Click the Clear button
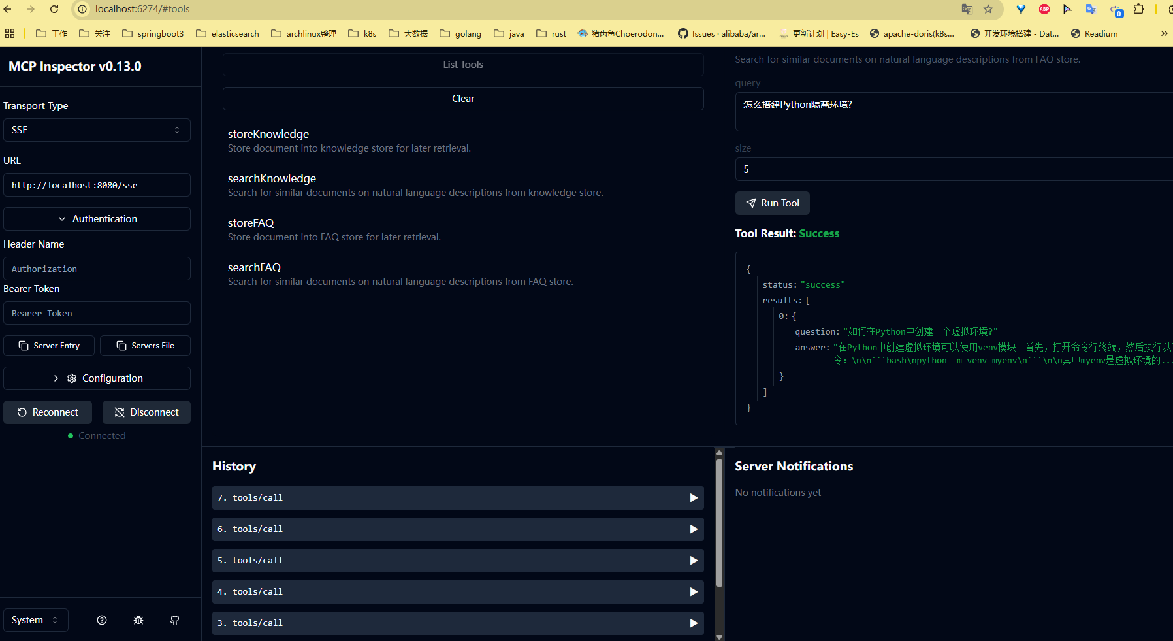Screen dimensions: 1173x641 463,99
